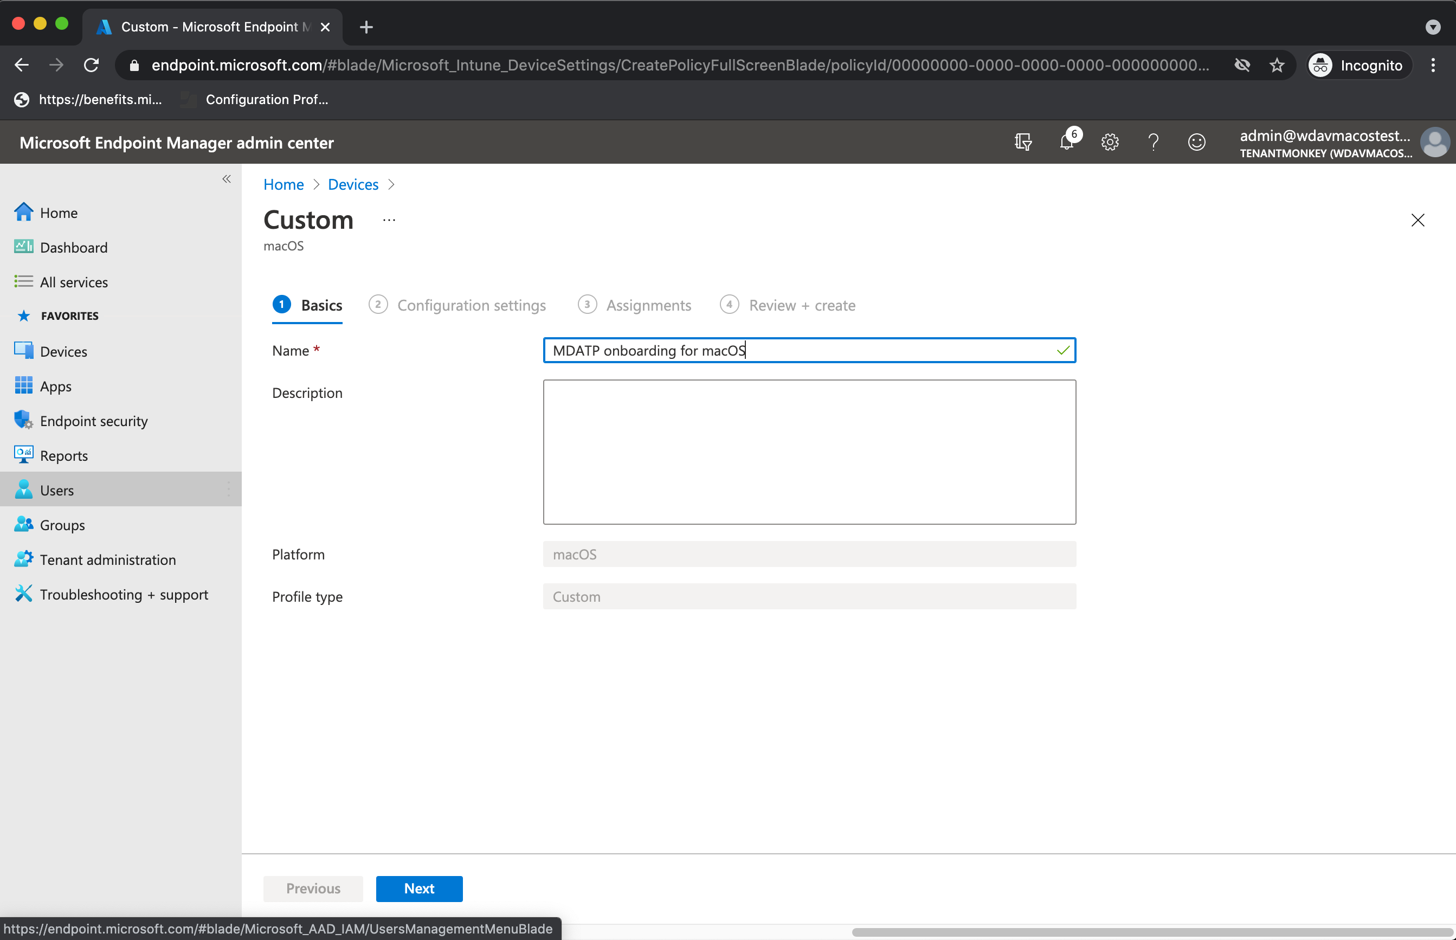Click the Description text area
This screenshot has width=1456, height=940.
[809, 452]
